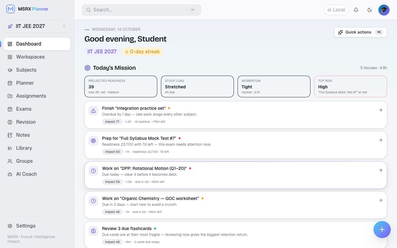Screen dimensions: 397x248
Task: Go to Exams page
Action: coord(37,109)
